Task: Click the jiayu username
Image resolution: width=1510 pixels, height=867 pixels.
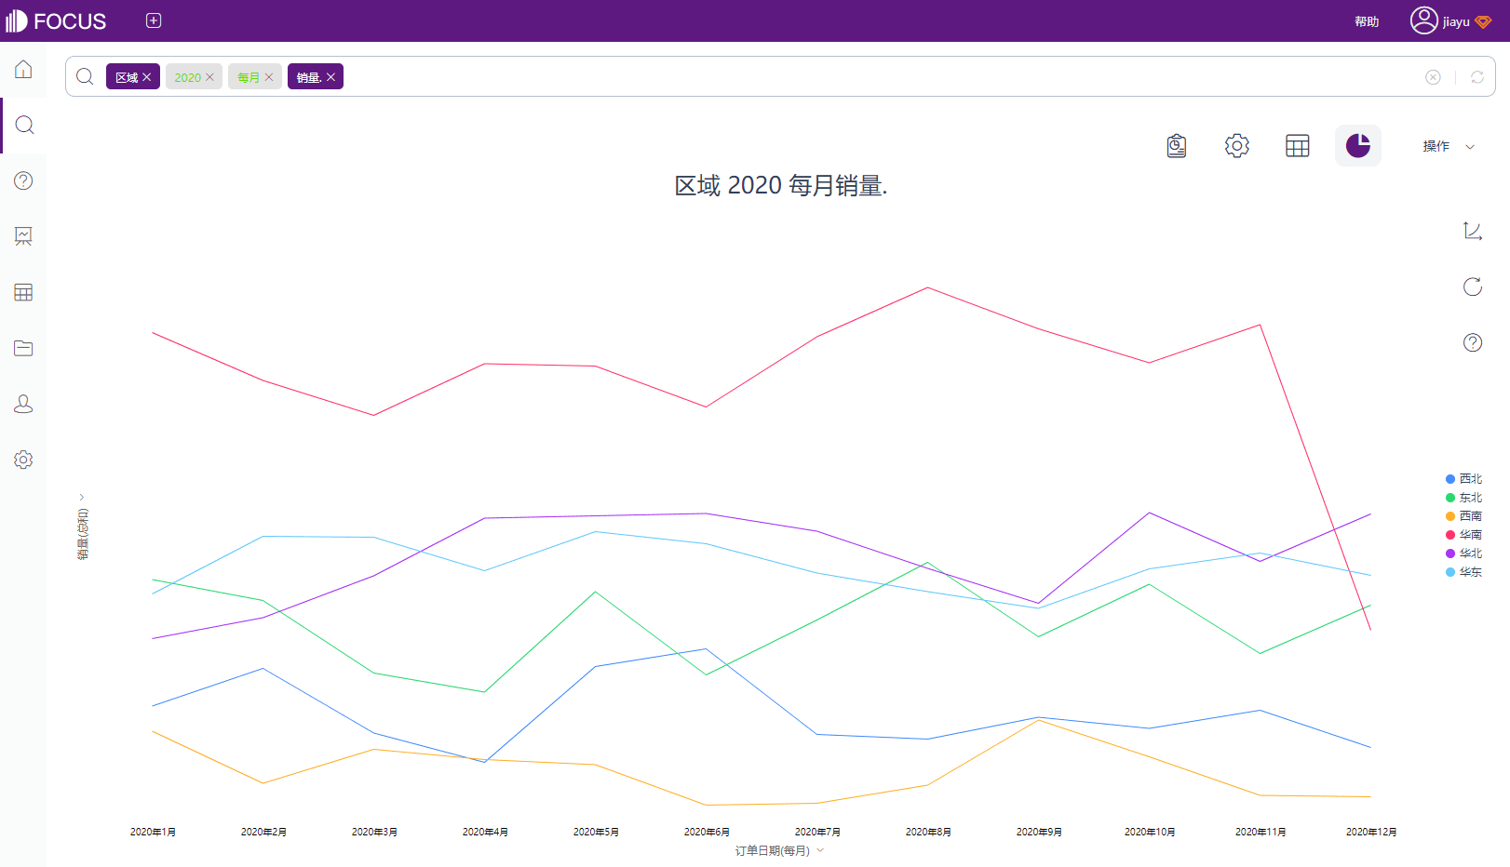Action: tap(1456, 21)
